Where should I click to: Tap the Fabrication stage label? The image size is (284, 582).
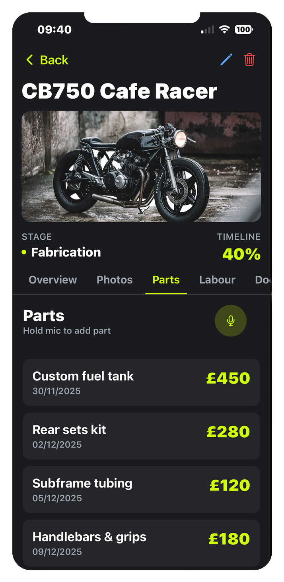pos(66,252)
